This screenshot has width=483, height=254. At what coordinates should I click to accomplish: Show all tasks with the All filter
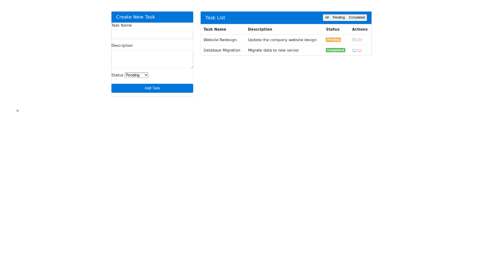coord(327,17)
